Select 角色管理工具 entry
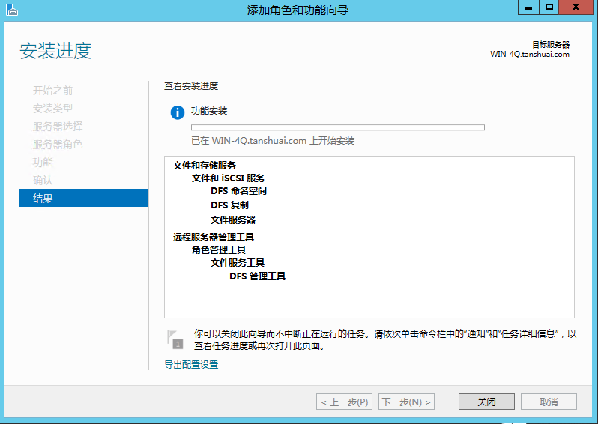This screenshot has width=598, height=424. tap(219, 250)
